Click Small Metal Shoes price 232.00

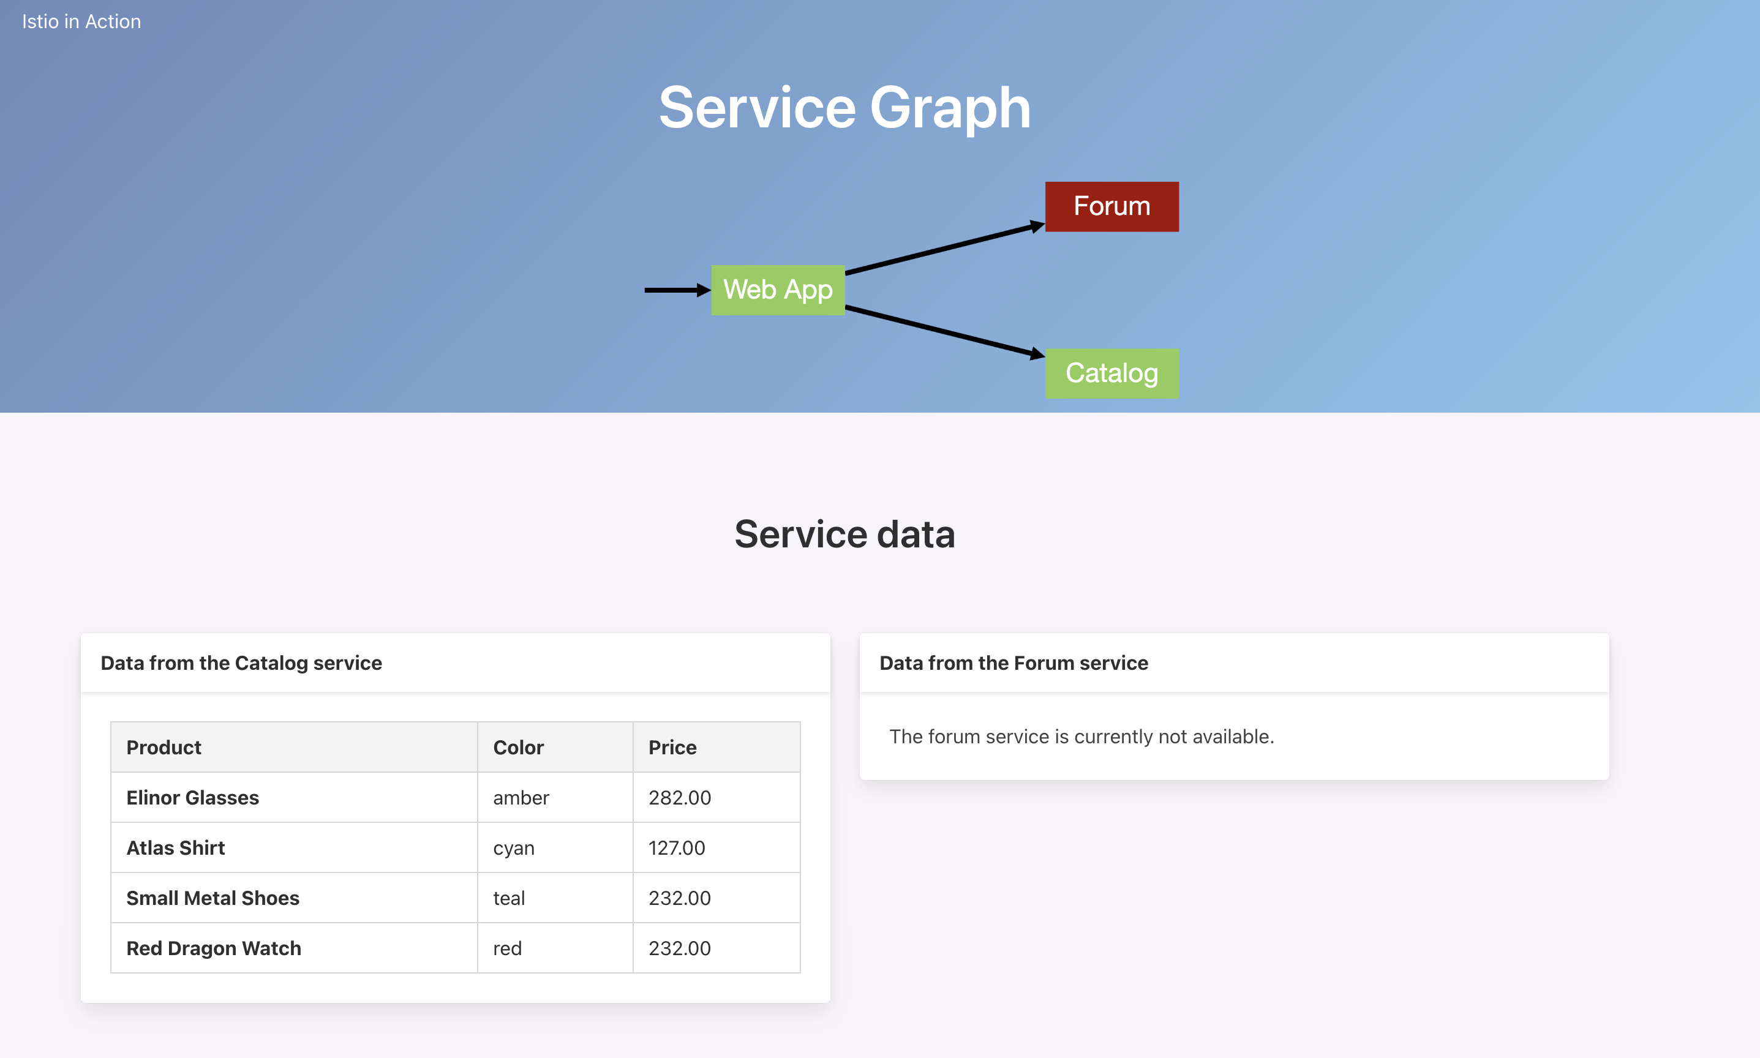coord(716,898)
